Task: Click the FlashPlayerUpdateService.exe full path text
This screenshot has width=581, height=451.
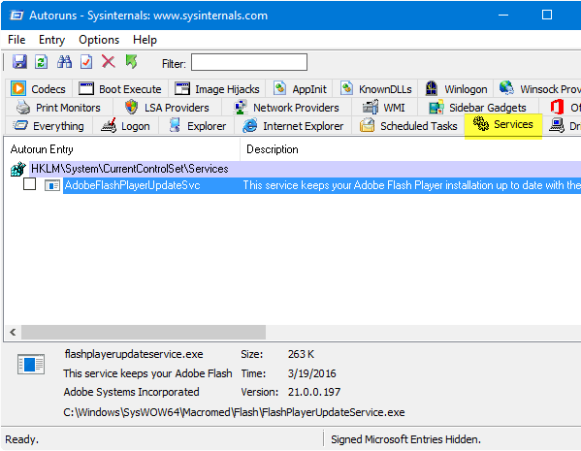Action: pyautogui.click(x=234, y=412)
